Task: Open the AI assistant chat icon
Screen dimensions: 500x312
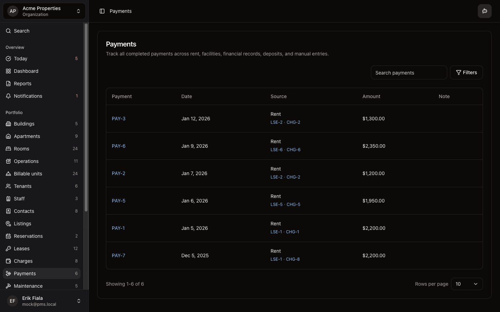Action: tap(485, 11)
